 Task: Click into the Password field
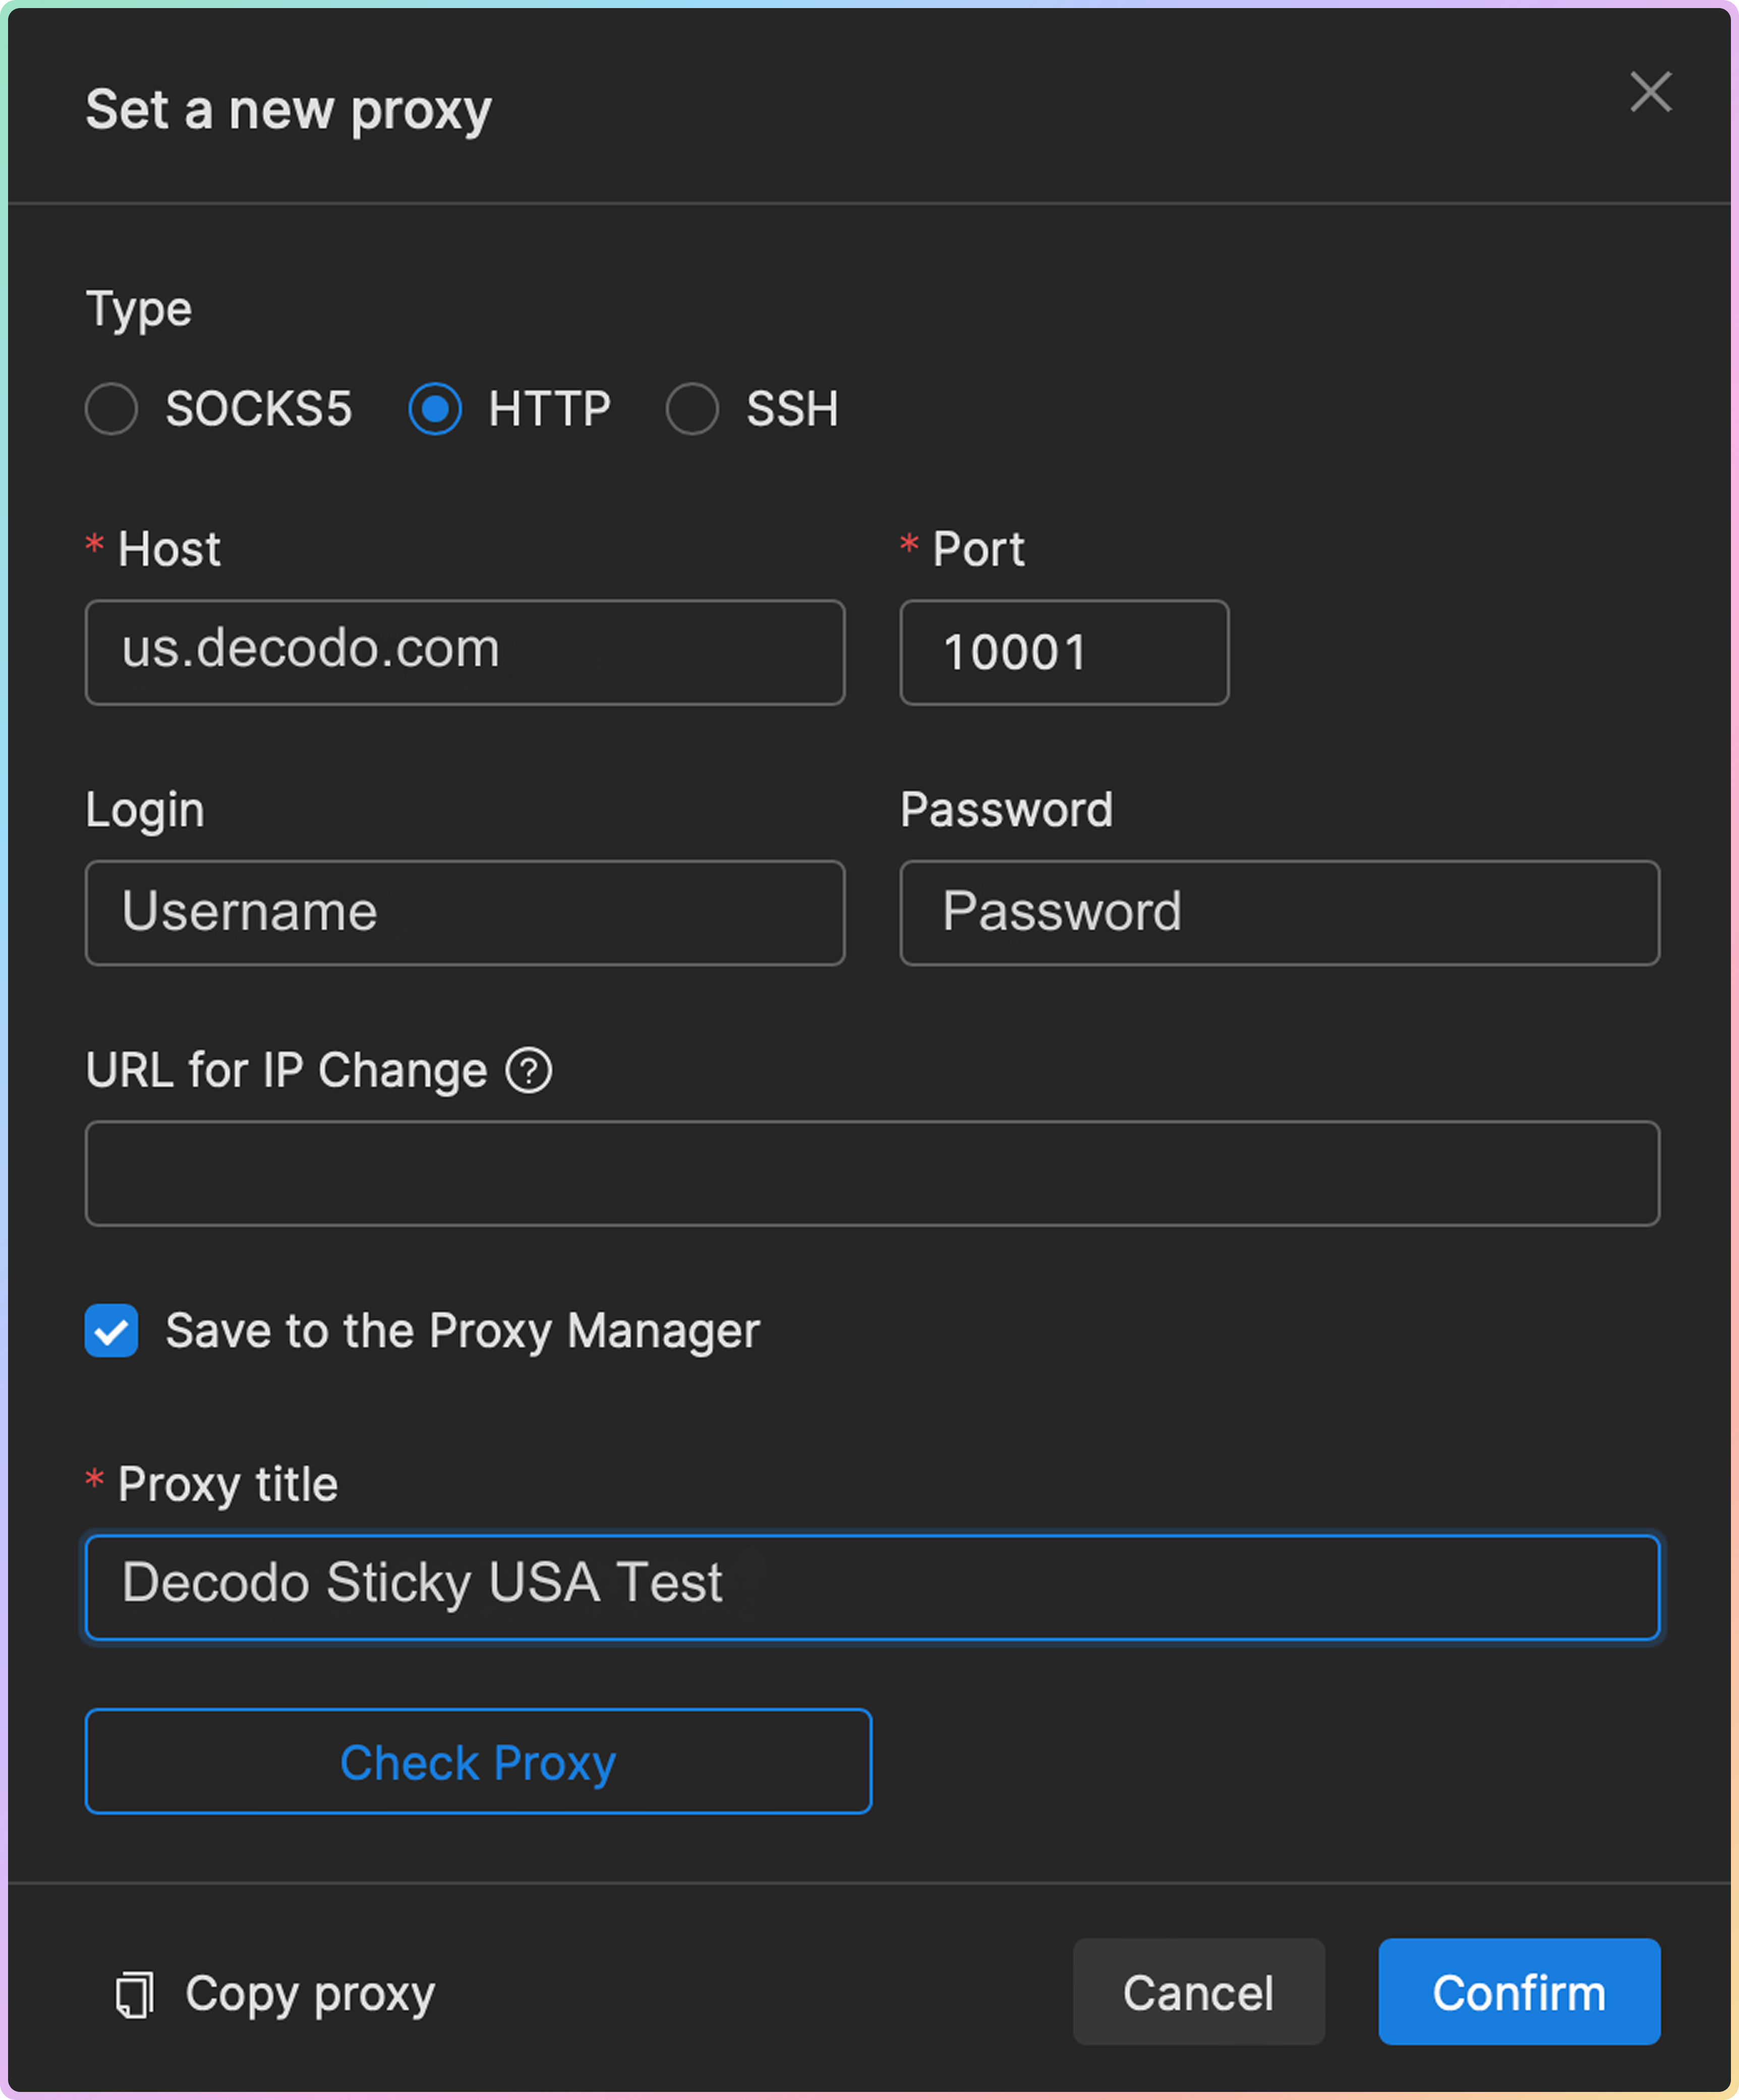click(x=1279, y=913)
